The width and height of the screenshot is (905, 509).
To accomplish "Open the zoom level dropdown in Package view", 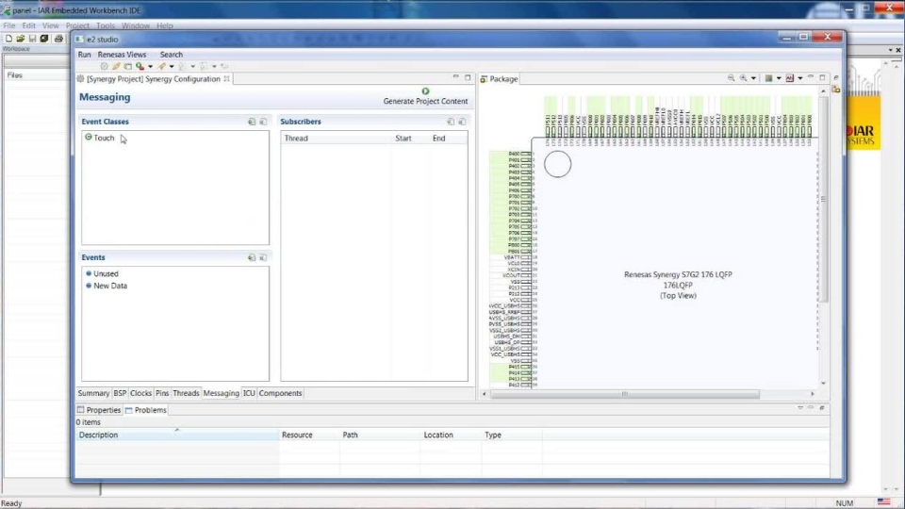I will (753, 78).
